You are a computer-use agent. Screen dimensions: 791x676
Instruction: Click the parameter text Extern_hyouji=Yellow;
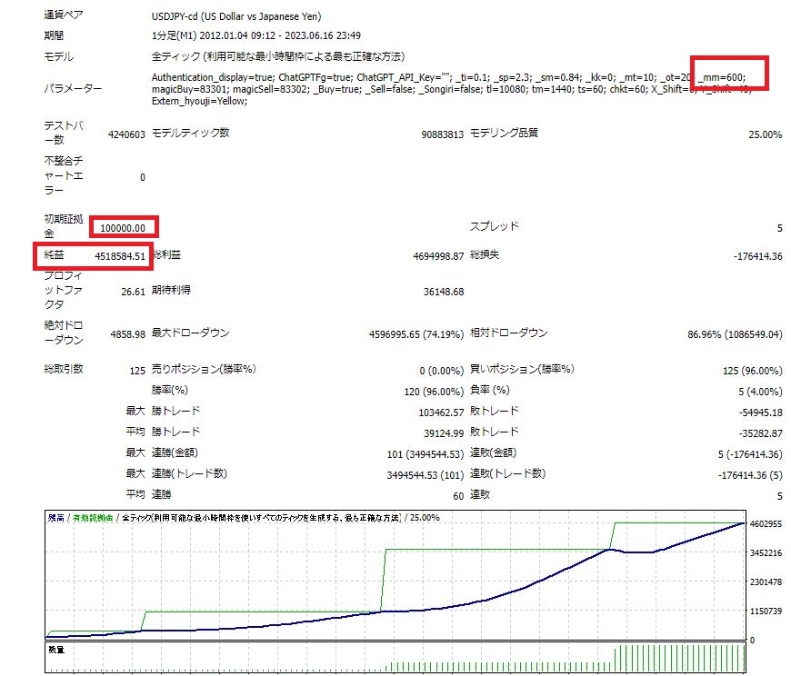point(199,102)
